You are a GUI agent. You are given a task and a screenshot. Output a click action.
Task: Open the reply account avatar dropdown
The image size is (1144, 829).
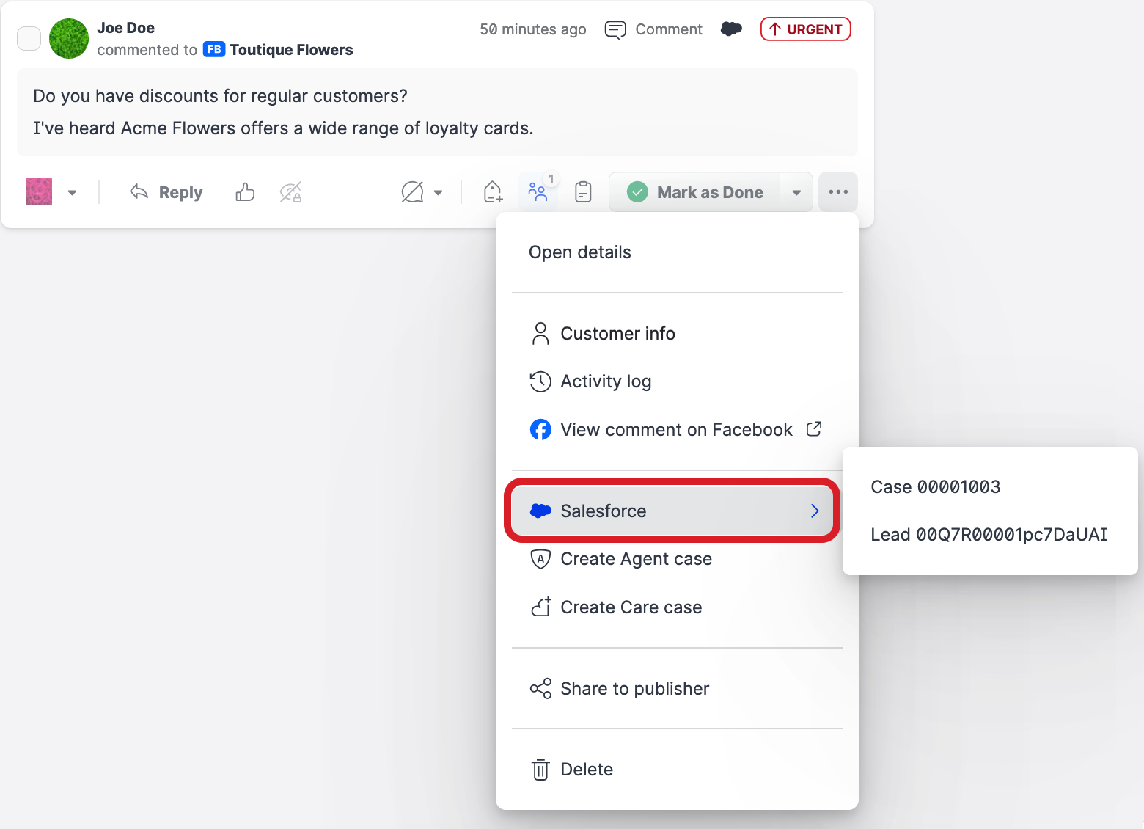[x=71, y=191]
